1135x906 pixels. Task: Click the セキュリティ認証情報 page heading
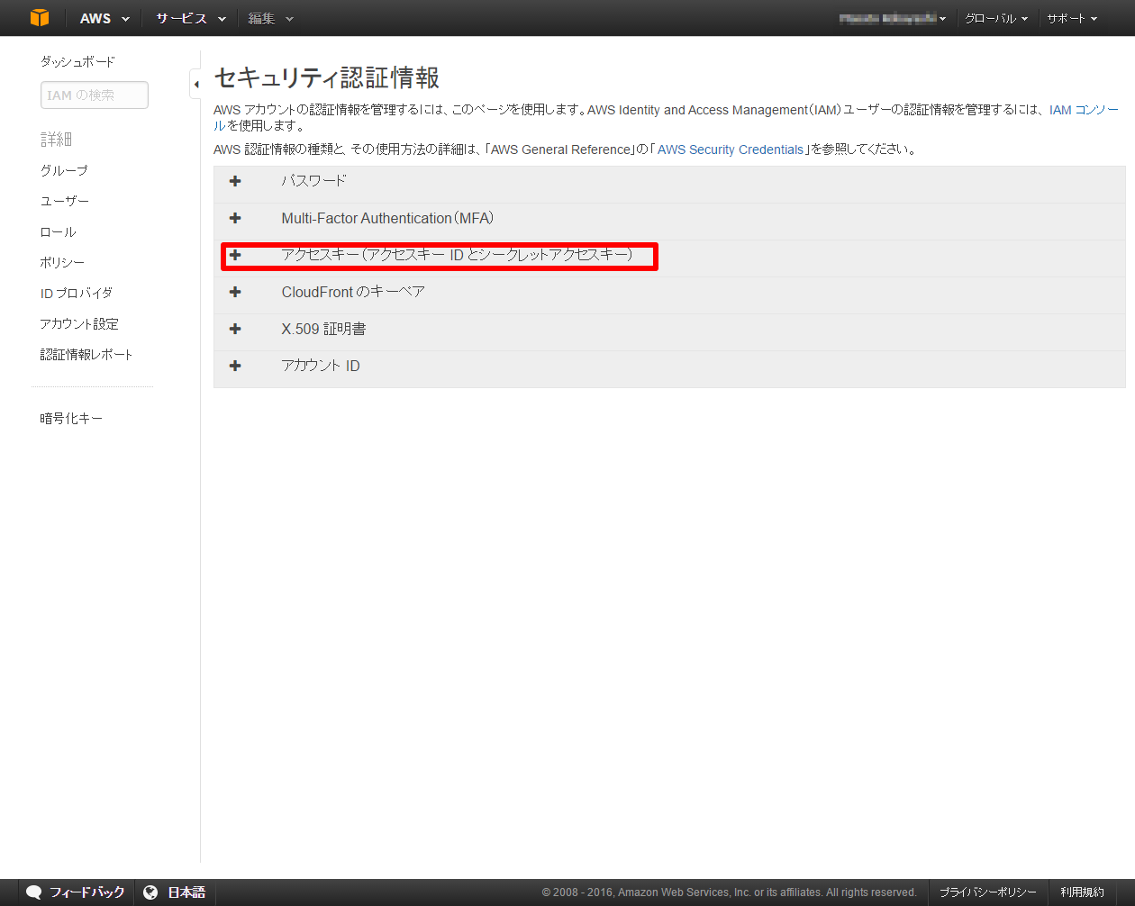(x=327, y=78)
